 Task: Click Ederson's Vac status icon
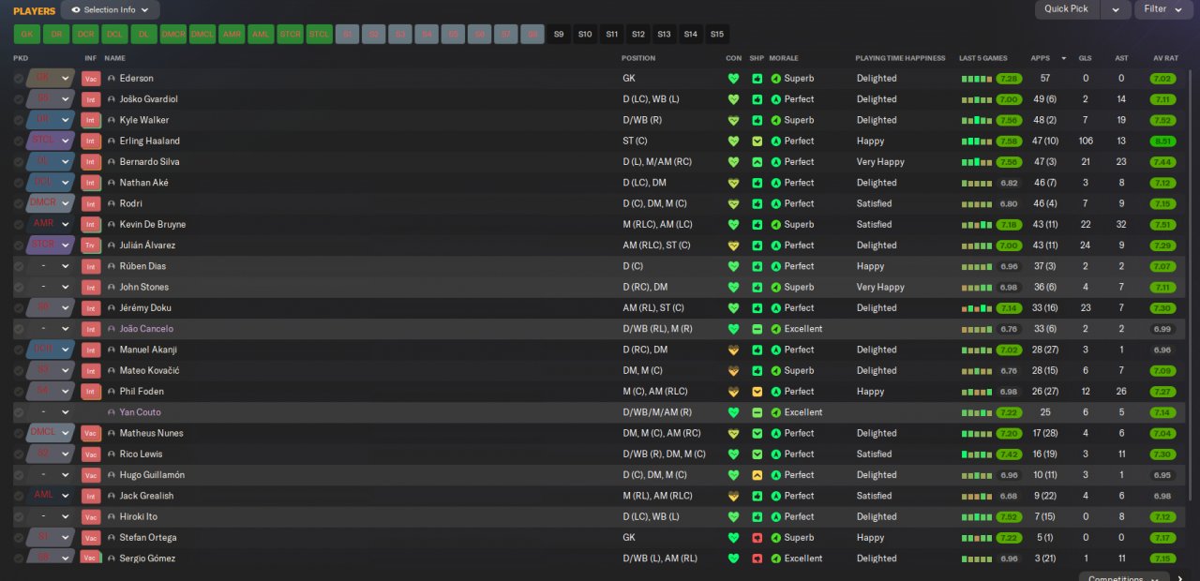tap(91, 79)
